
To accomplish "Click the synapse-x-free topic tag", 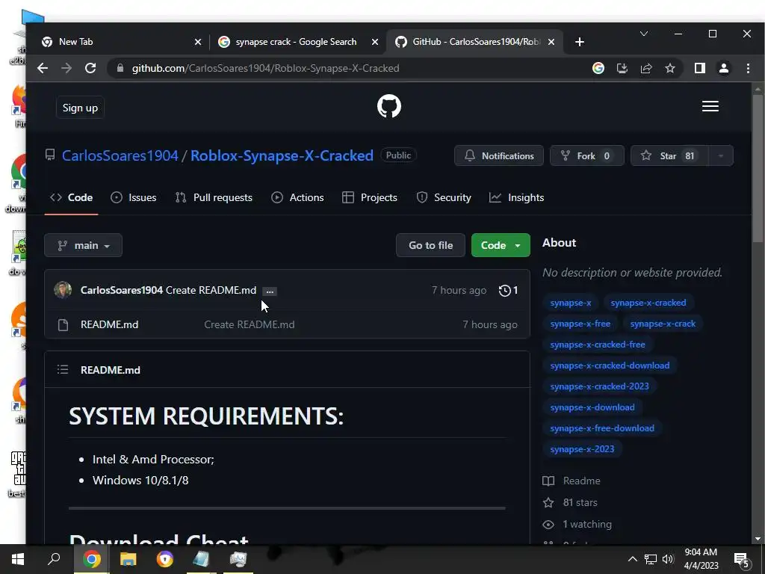I will click(580, 324).
